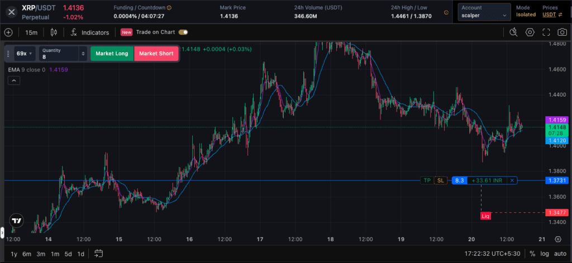The image size is (572, 263).
Task: Take a chart snapshot with camera icon
Action: 561,32
